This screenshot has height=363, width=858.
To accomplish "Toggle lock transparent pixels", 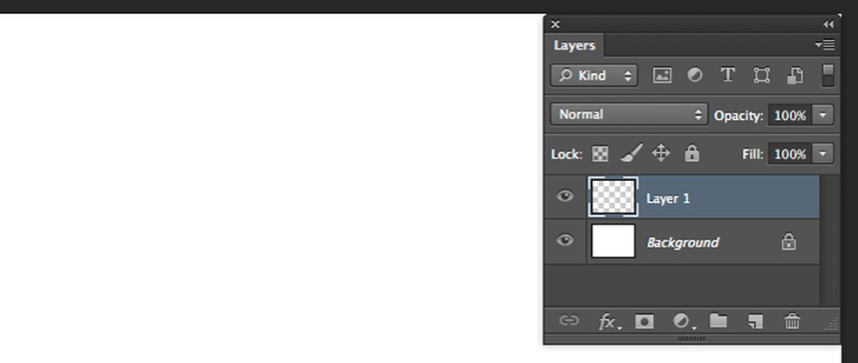I will click(x=600, y=154).
